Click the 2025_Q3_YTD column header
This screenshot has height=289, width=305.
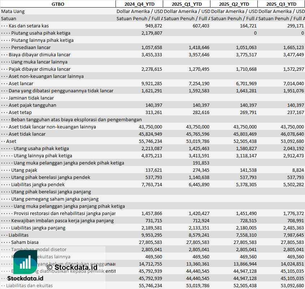tap(281, 4)
